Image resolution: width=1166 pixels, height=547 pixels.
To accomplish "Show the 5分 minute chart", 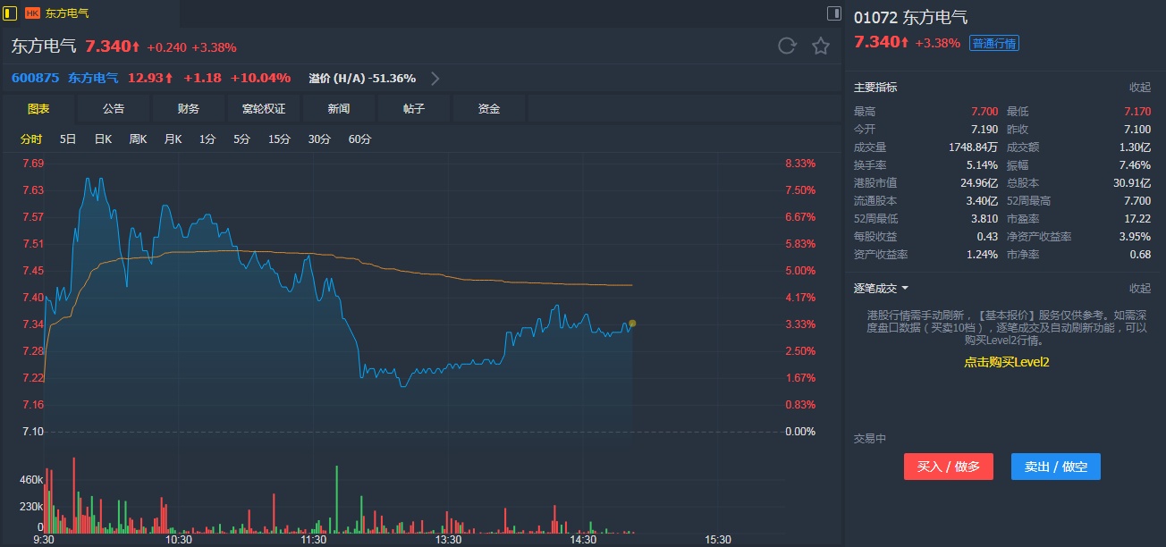I will [241, 139].
